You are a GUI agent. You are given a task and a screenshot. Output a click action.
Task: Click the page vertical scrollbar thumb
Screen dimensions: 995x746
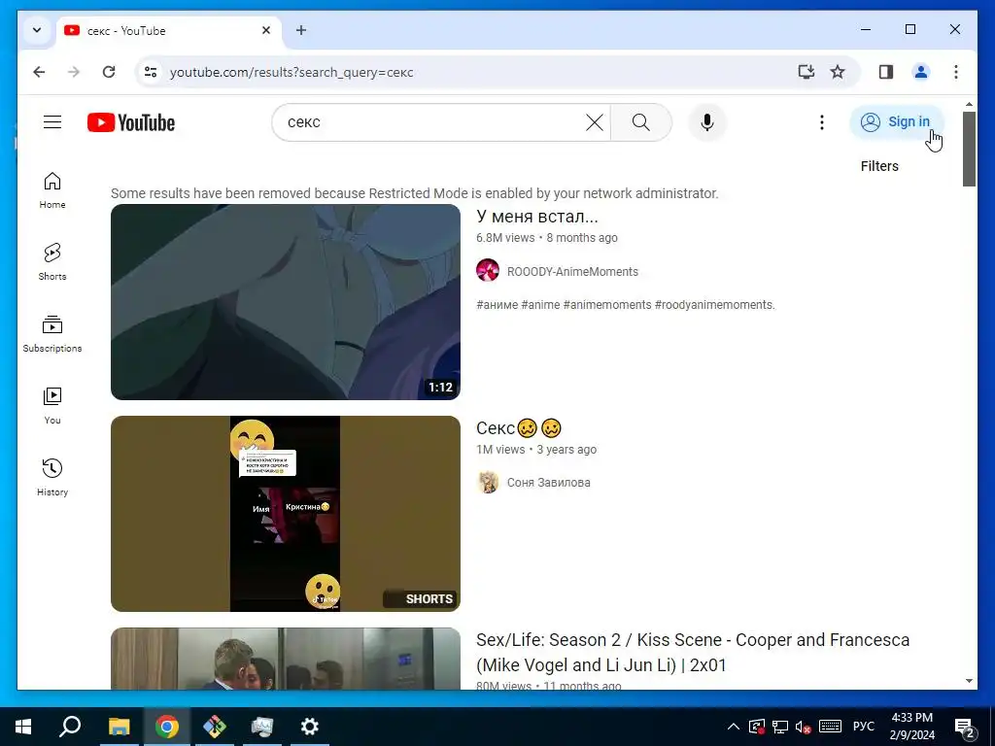point(969,149)
